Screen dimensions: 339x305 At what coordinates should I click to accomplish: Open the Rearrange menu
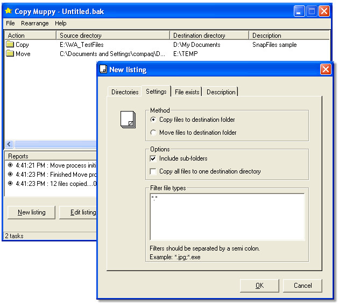click(x=34, y=23)
